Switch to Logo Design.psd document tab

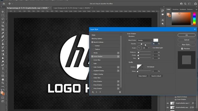coord(72,8)
